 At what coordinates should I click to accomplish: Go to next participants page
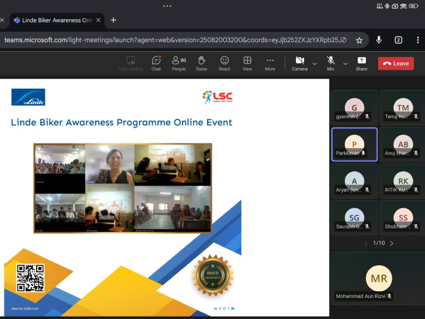392,244
